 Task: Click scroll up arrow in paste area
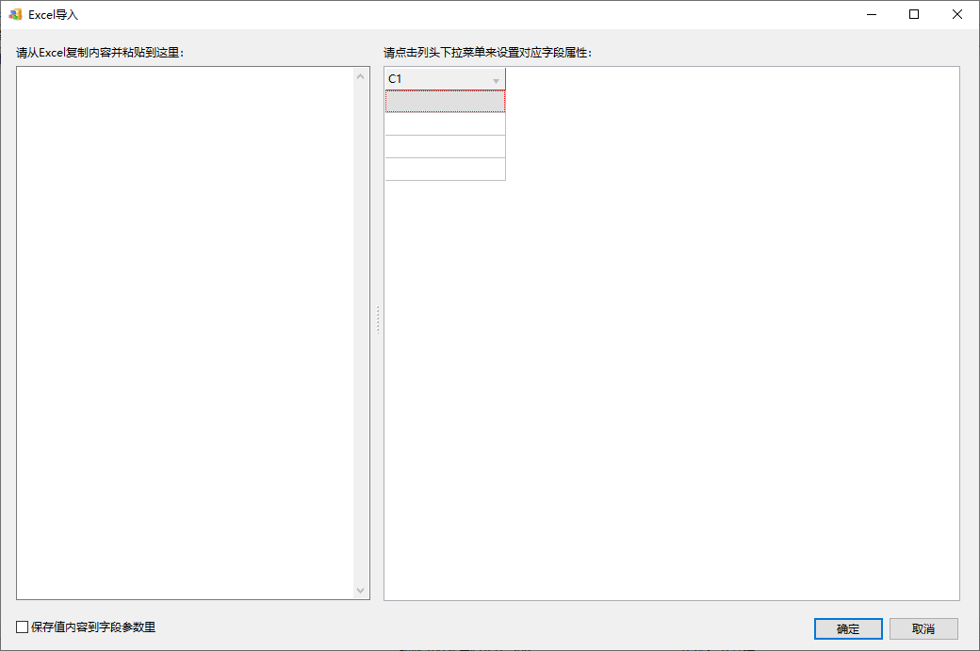[x=361, y=77]
